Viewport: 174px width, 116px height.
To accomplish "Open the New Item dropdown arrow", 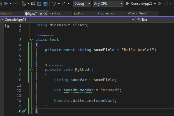I will coord(29,4).
